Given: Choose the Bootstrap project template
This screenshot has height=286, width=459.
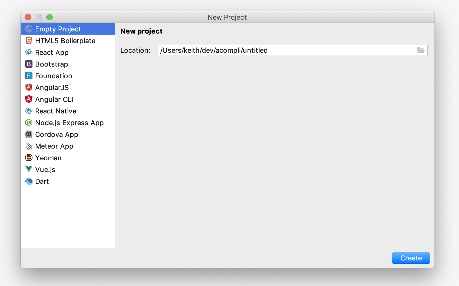Looking at the screenshot, I should pyautogui.click(x=51, y=64).
